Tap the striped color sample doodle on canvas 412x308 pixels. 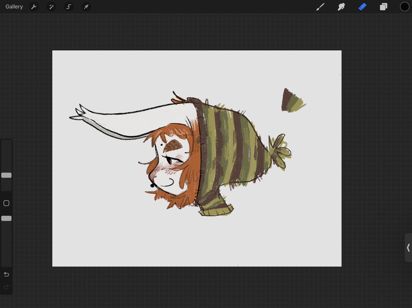tap(293, 100)
